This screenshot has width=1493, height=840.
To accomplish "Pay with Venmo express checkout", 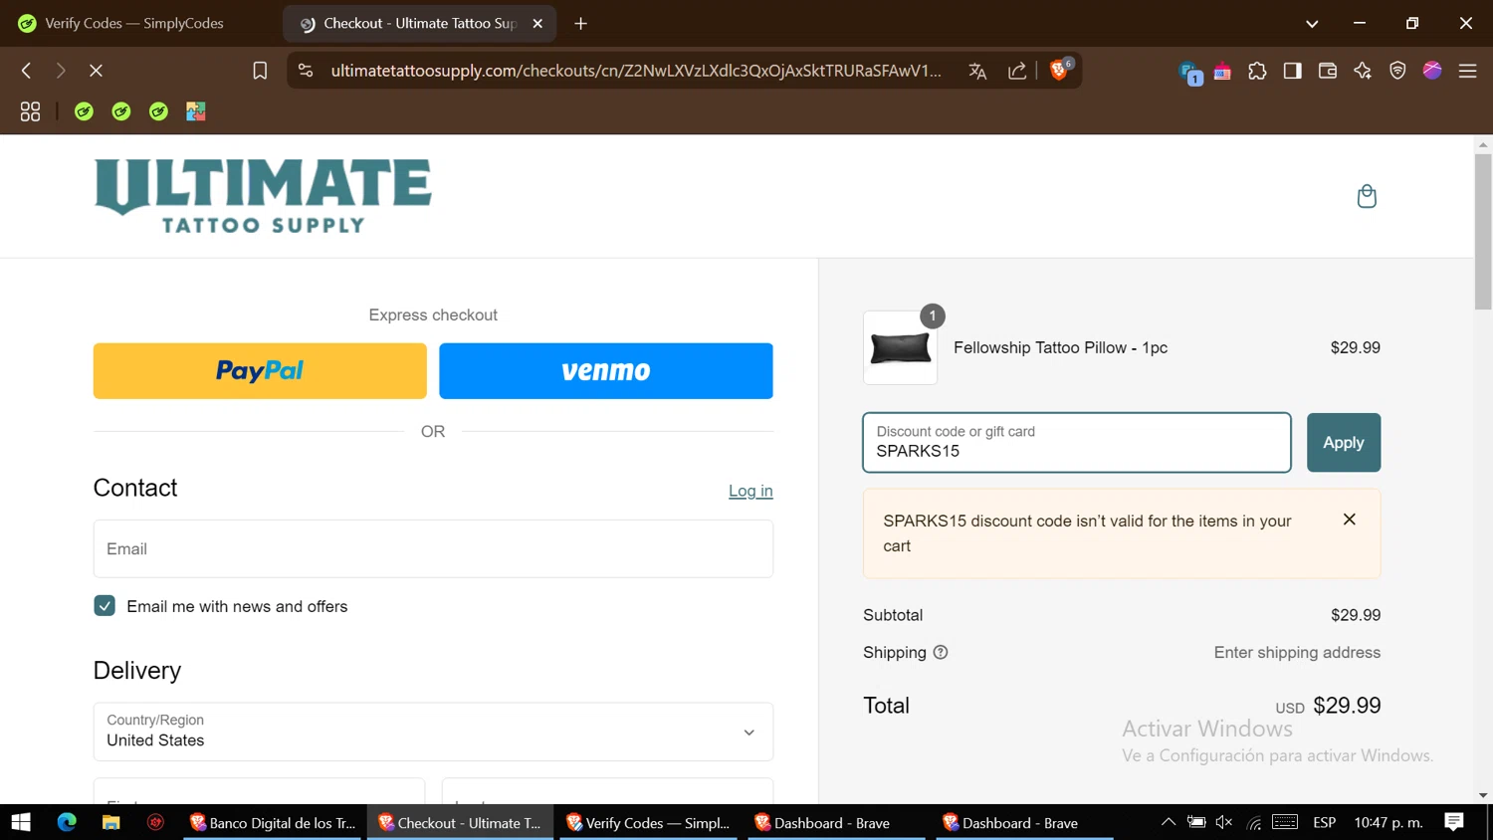I will pyautogui.click(x=606, y=371).
